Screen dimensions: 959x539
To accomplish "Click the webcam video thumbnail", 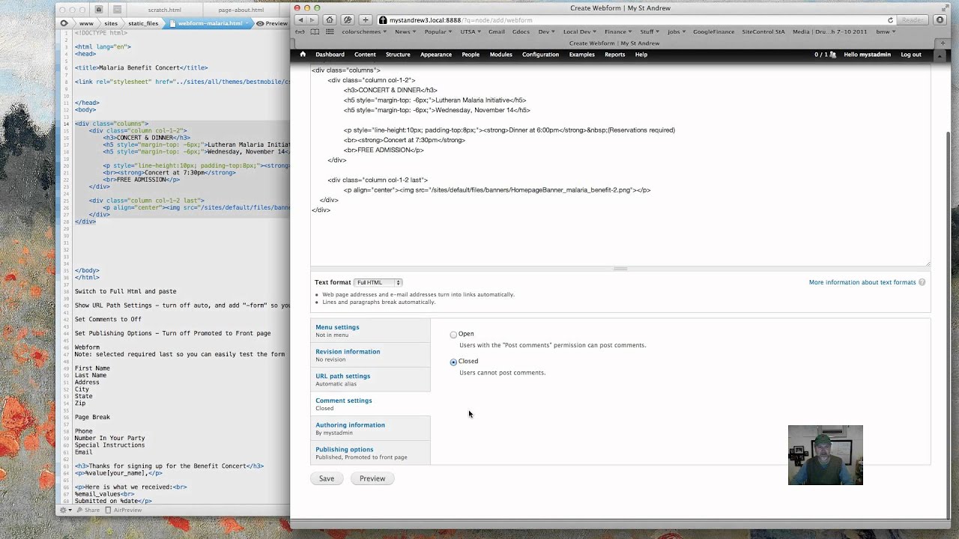I will (x=825, y=455).
